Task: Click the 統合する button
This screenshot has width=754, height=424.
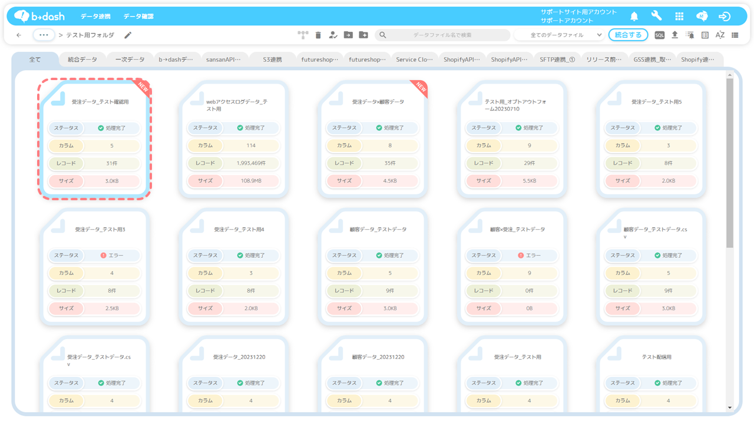Action: point(629,35)
